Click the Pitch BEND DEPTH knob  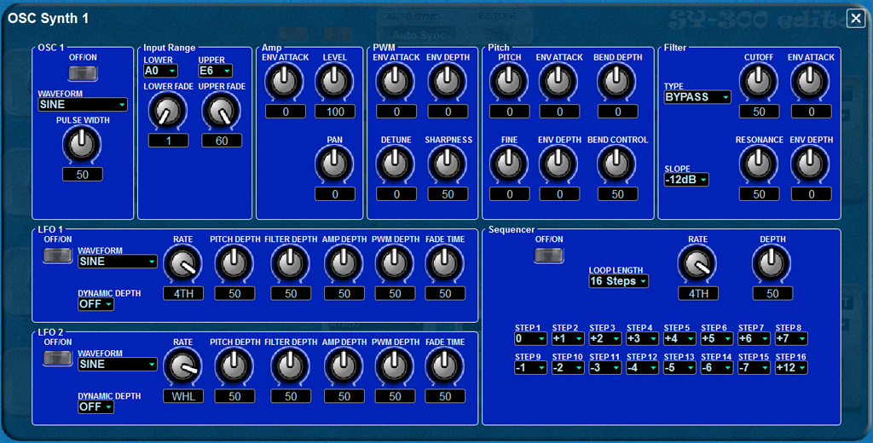(x=616, y=81)
